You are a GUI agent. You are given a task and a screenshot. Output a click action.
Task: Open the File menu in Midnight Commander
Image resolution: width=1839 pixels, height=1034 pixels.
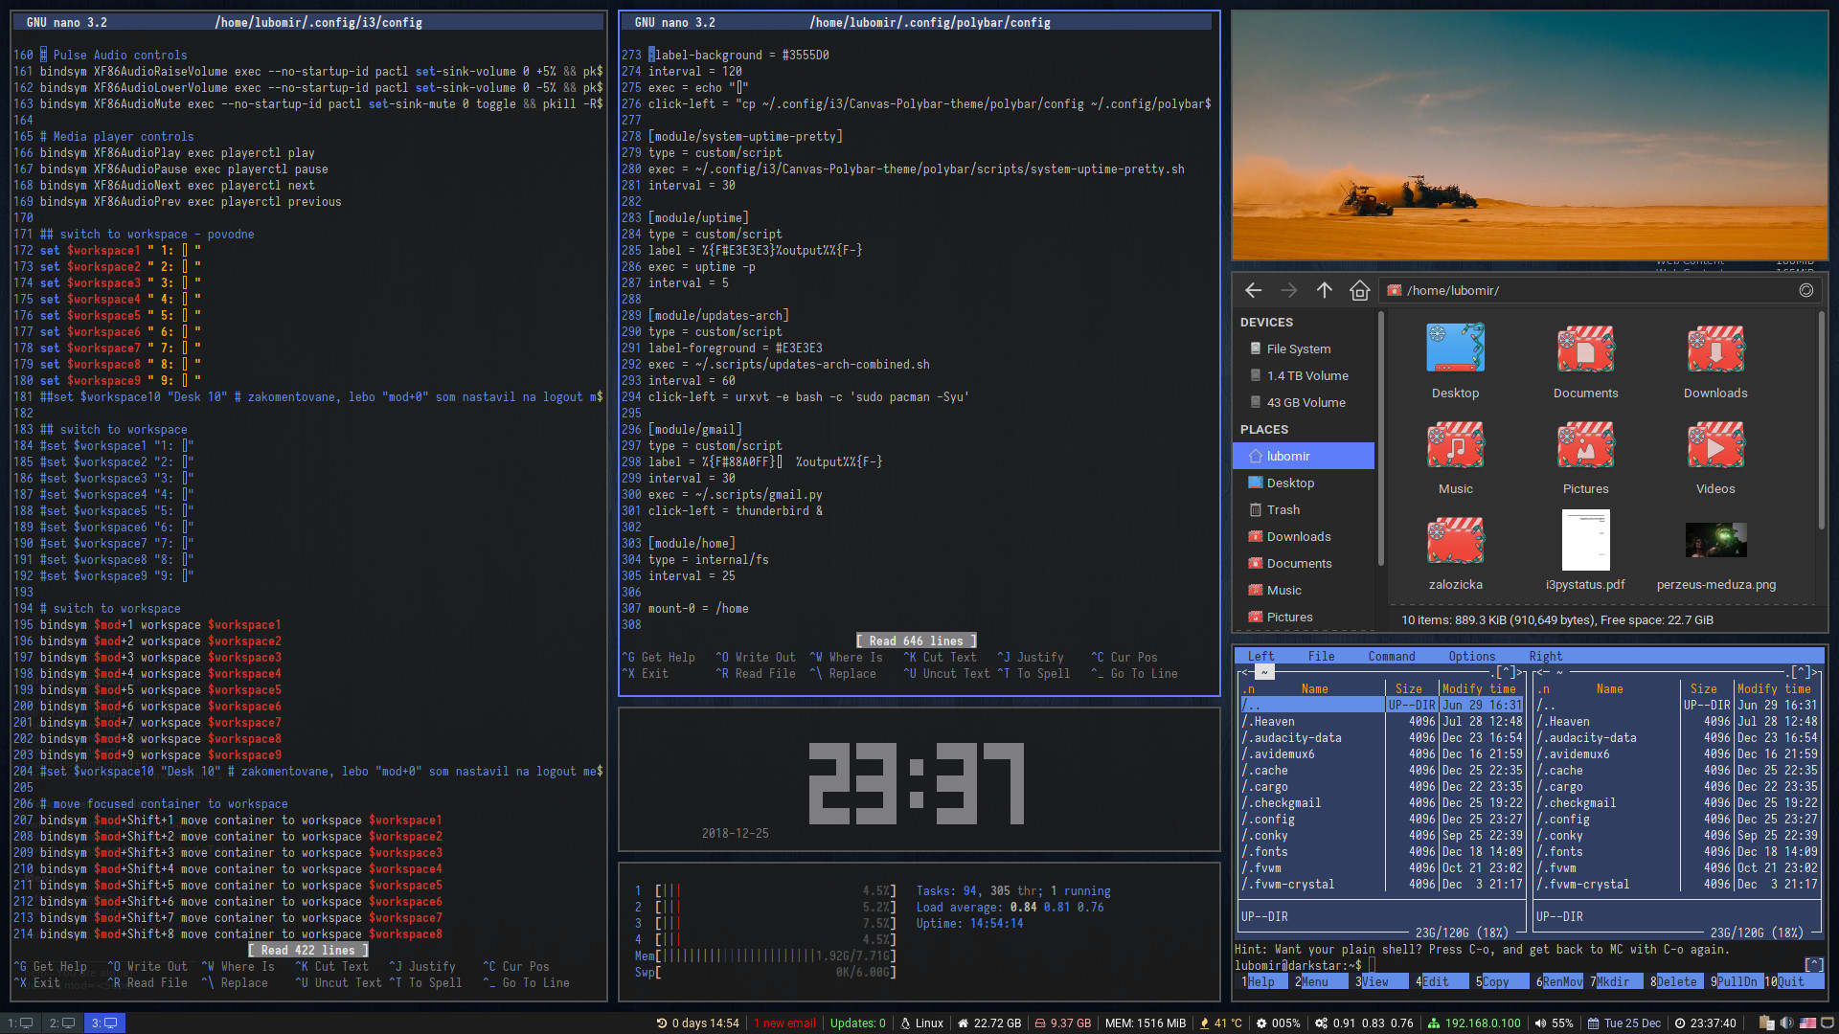click(x=1321, y=657)
